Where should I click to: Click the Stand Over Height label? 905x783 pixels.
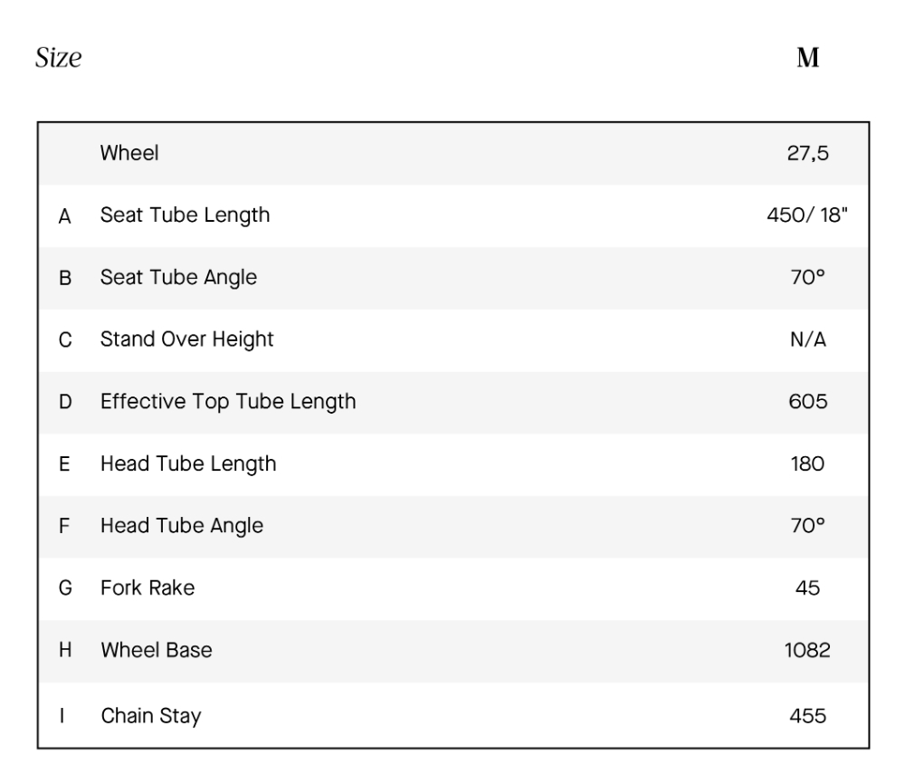[x=186, y=340]
